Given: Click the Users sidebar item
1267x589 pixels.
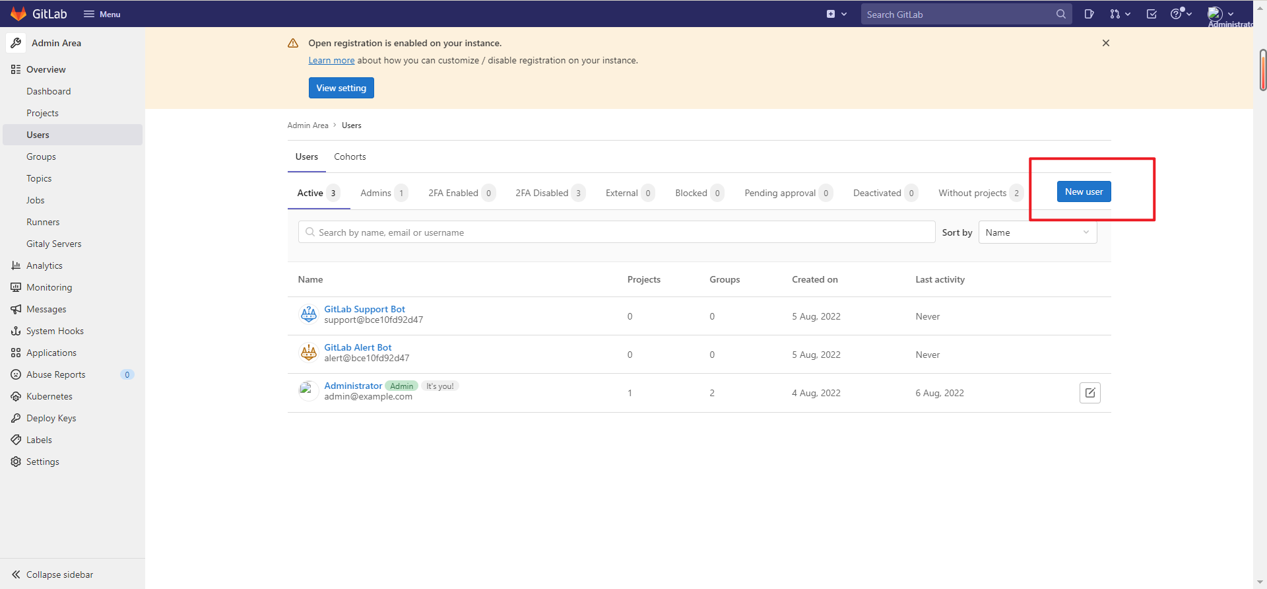Looking at the screenshot, I should tap(73, 135).
